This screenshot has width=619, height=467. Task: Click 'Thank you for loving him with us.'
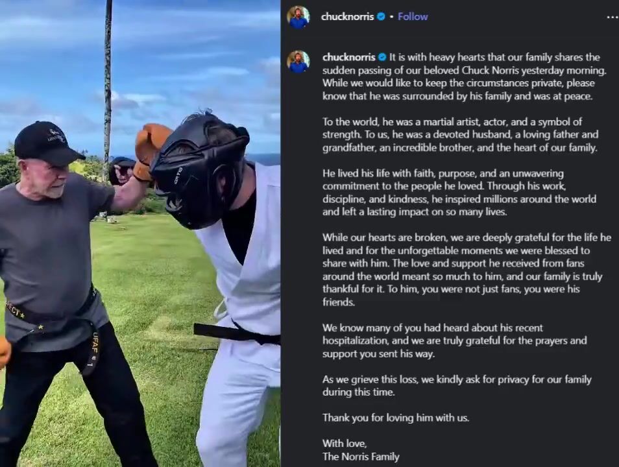pos(396,418)
